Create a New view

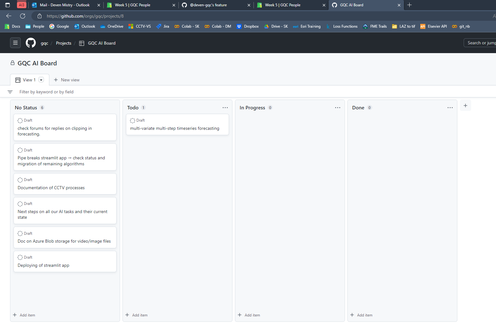pyautogui.click(x=67, y=80)
